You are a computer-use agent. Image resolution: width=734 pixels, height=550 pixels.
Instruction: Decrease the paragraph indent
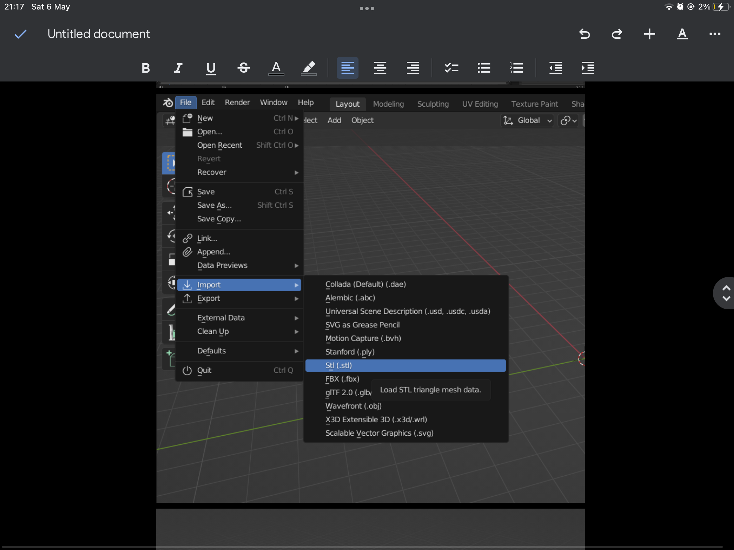pos(556,68)
